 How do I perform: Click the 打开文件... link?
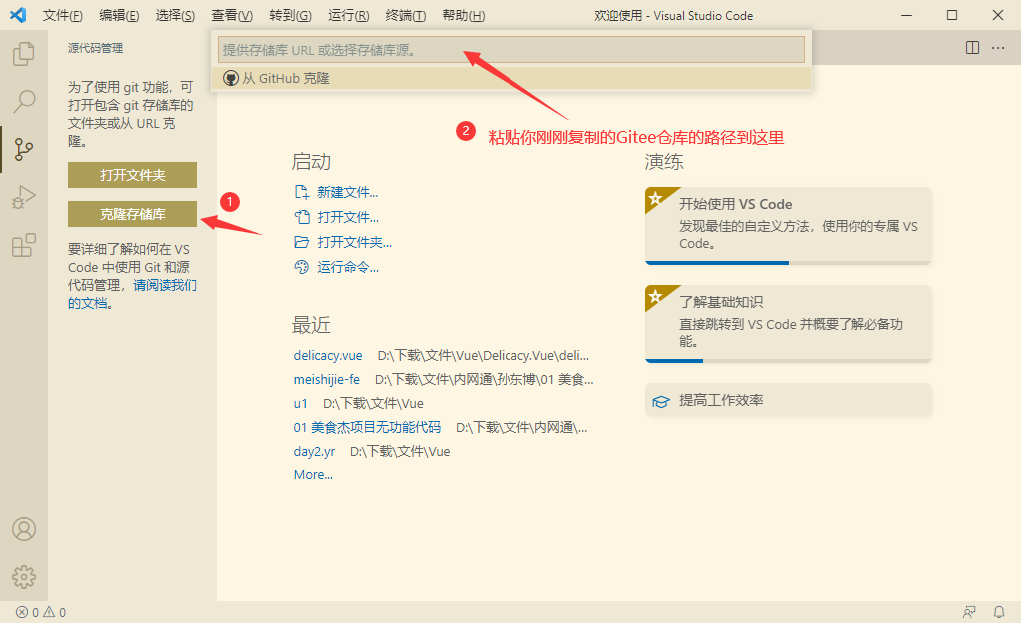pyautogui.click(x=348, y=217)
